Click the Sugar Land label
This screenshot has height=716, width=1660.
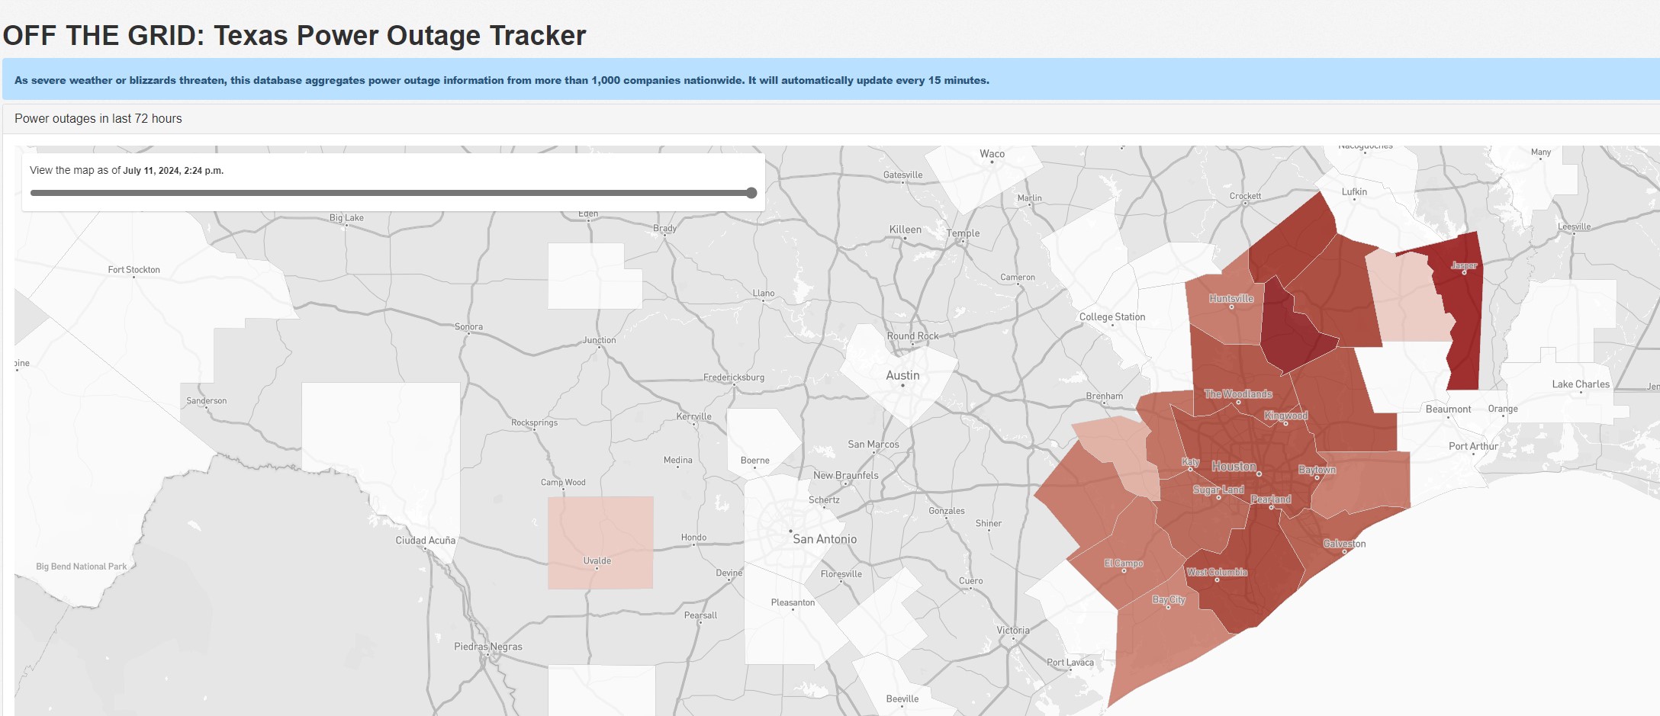[1218, 490]
